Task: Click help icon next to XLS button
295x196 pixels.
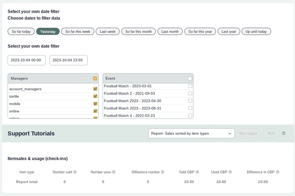Action: [x=284, y=133]
